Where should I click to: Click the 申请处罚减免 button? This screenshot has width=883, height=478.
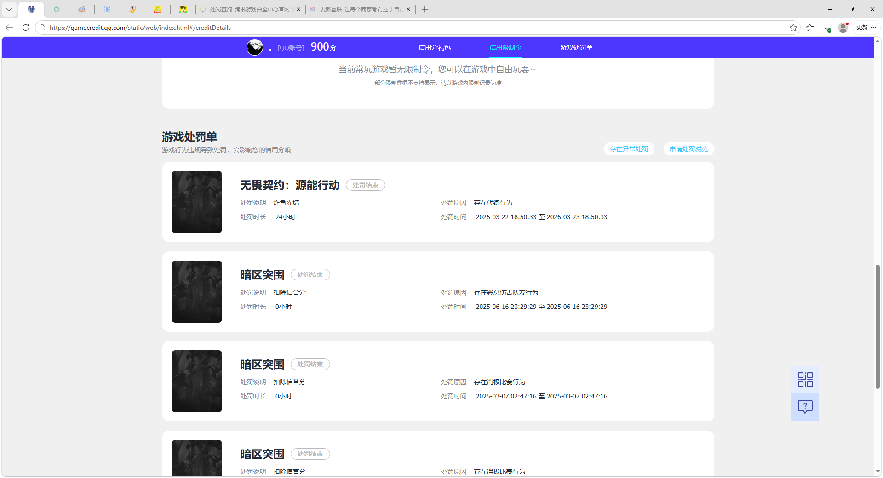[688, 149]
